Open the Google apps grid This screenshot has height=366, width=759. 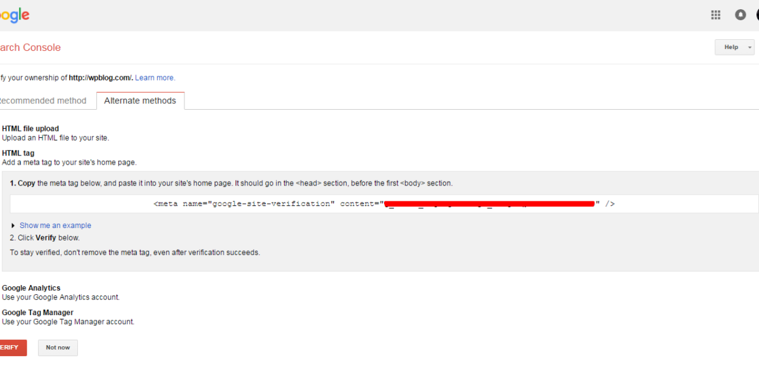(x=715, y=15)
